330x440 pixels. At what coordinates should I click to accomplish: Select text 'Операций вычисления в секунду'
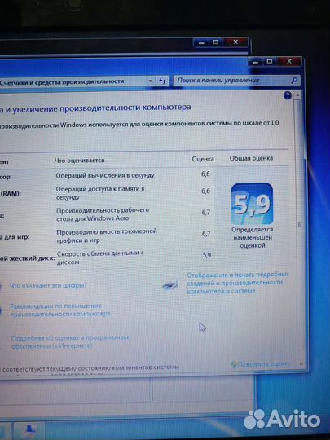point(105,175)
